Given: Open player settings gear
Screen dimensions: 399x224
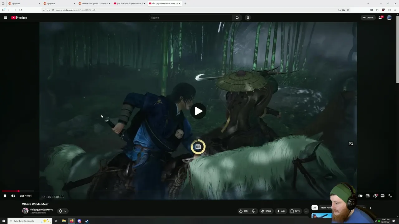Looking at the screenshot, I should click(375, 196).
